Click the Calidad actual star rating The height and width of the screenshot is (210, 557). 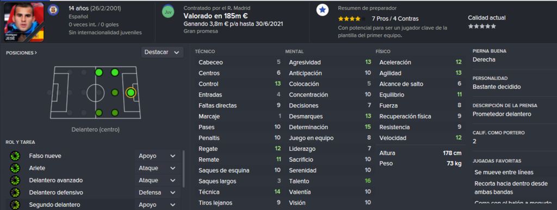pos(482,26)
